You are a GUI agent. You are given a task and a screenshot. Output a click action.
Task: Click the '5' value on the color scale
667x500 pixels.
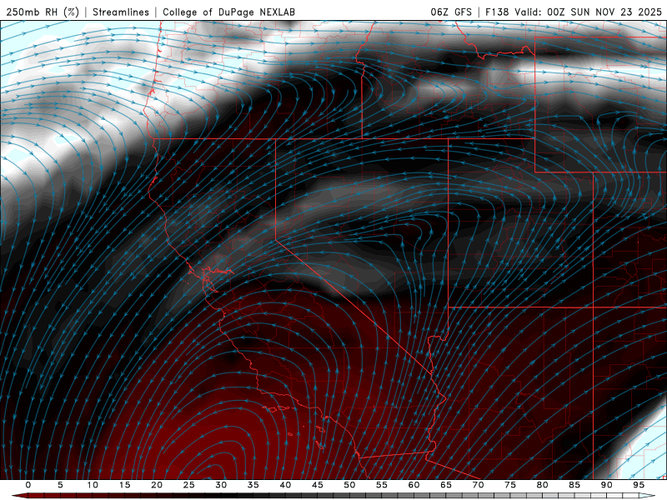(60, 485)
